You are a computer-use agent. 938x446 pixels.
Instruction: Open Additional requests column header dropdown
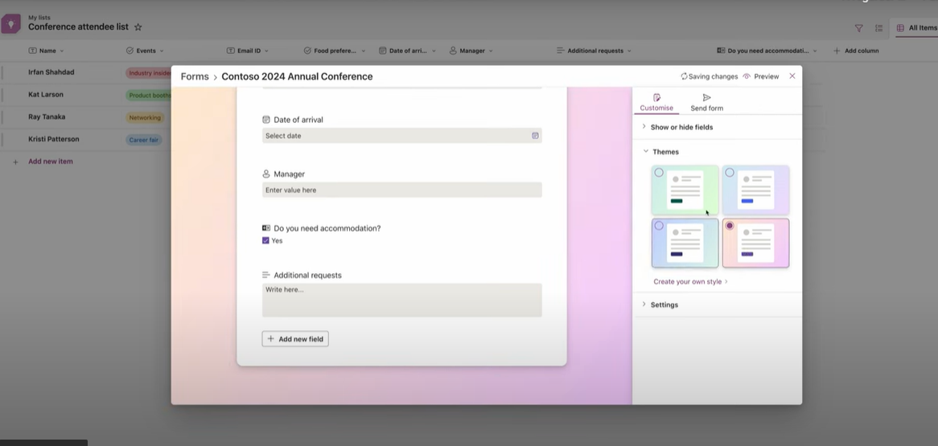pyautogui.click(x=629, y=51)
